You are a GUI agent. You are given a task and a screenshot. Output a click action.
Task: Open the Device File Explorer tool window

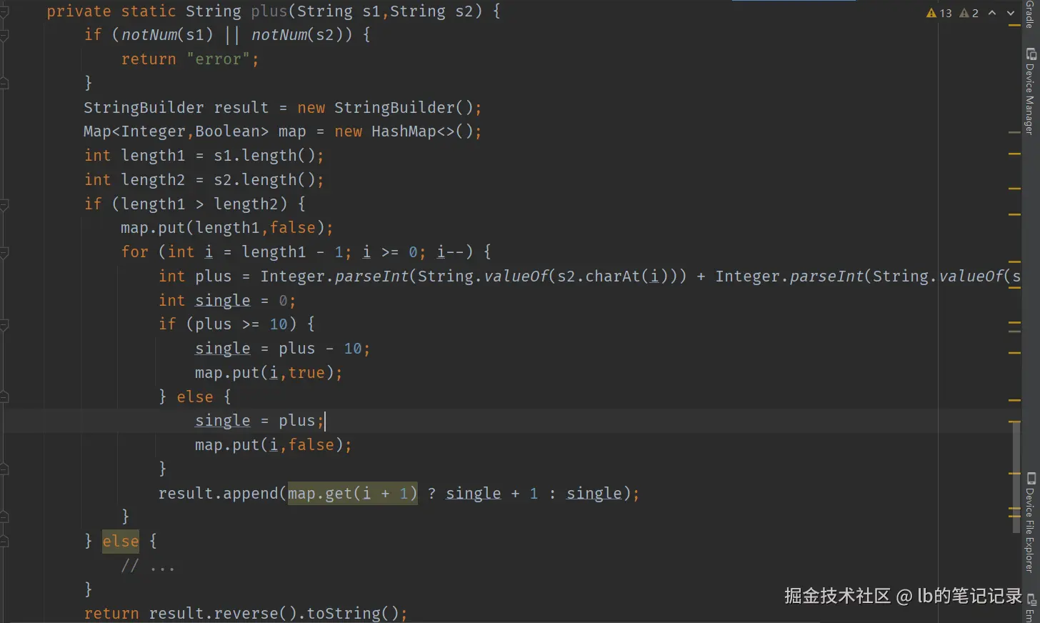click(1030, 522)
